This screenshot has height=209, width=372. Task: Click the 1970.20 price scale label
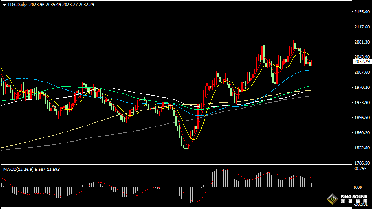pos(363,88)
